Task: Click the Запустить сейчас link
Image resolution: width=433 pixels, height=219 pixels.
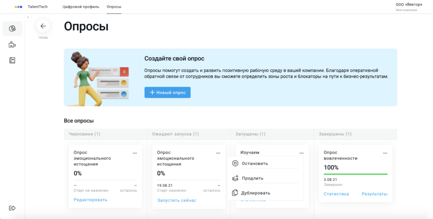Action: click(176, 200)
